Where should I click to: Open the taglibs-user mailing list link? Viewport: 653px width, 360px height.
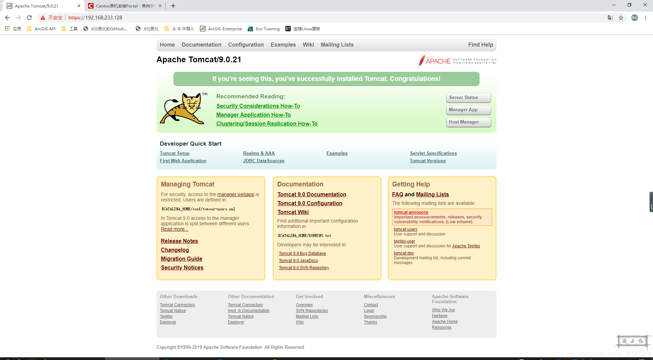(x=404, y=241)
